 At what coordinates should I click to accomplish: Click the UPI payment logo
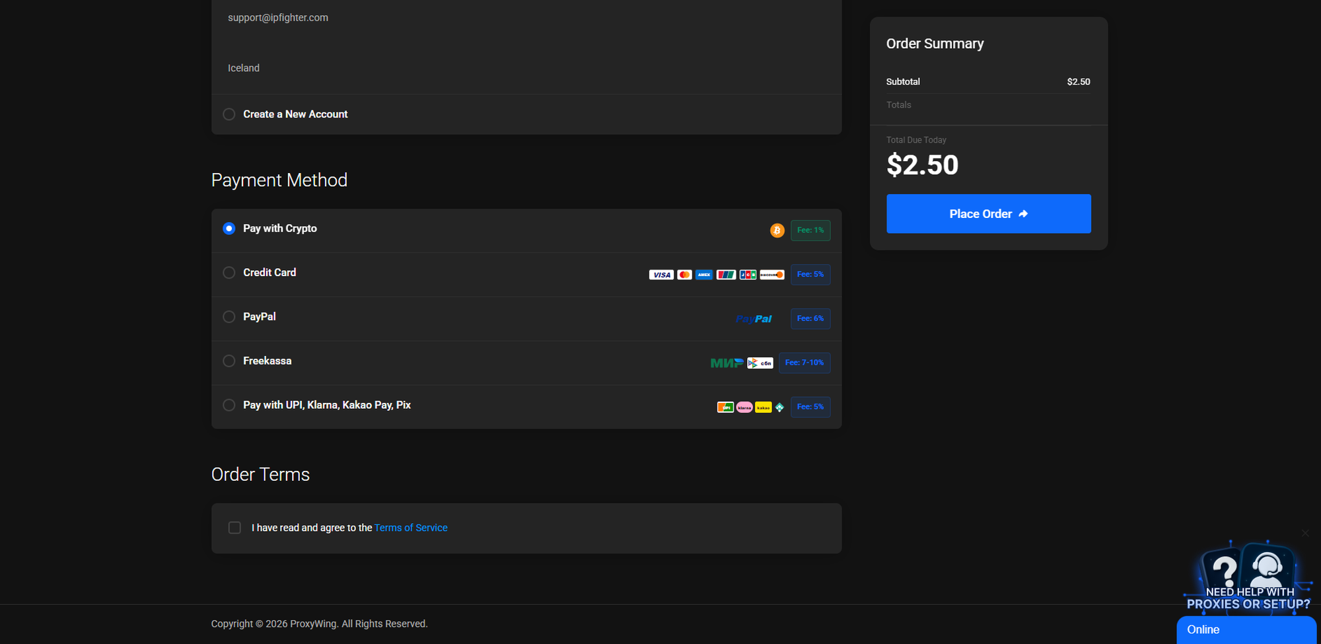(x=725, y=408)
